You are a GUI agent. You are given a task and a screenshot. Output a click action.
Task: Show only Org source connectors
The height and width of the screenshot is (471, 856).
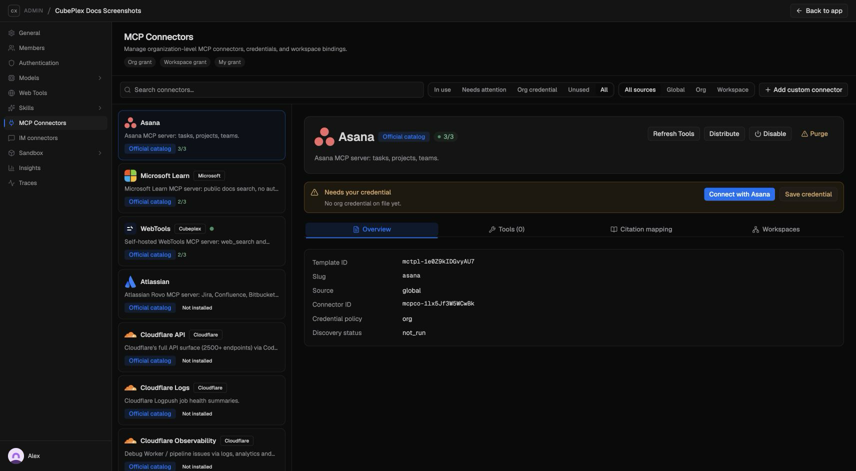(x=700, y=90)
